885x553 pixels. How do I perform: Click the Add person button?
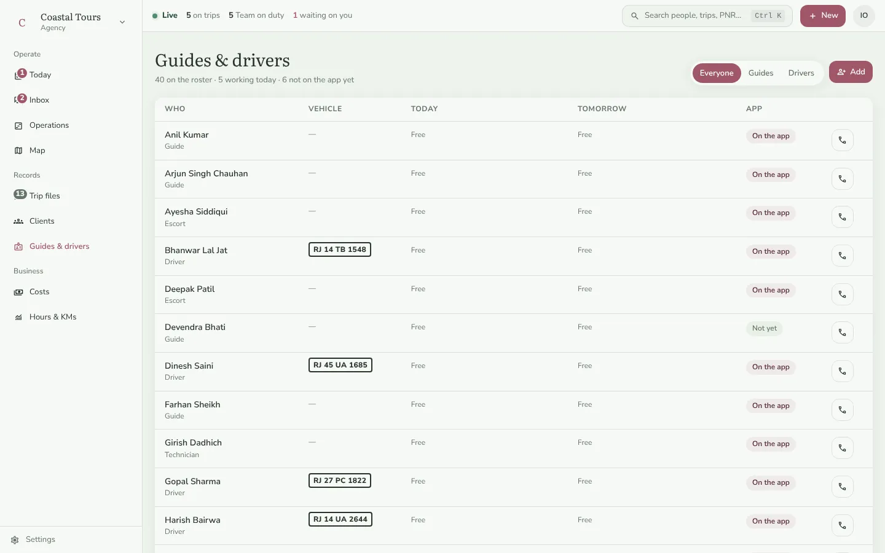851,72
